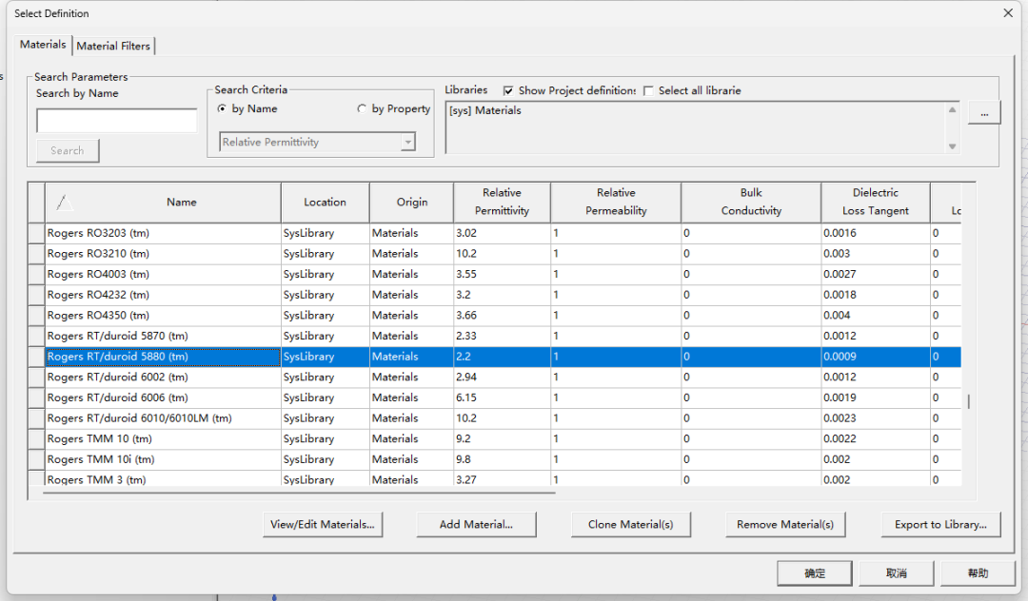Click row selector box for Rogers TMM 10
Image resolution: width=1028 pixels, height=601 pixels.
tap(36, 438)
